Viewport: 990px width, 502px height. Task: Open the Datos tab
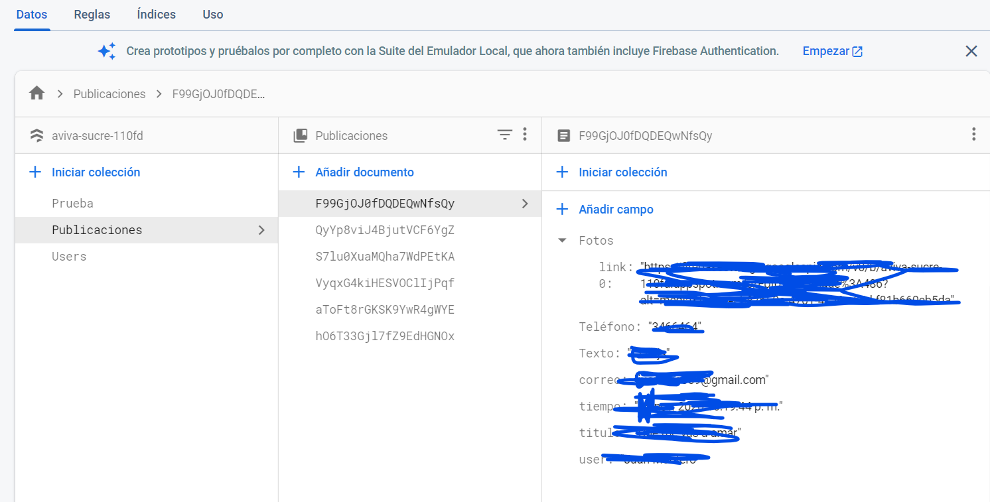[x=32, y=14]
